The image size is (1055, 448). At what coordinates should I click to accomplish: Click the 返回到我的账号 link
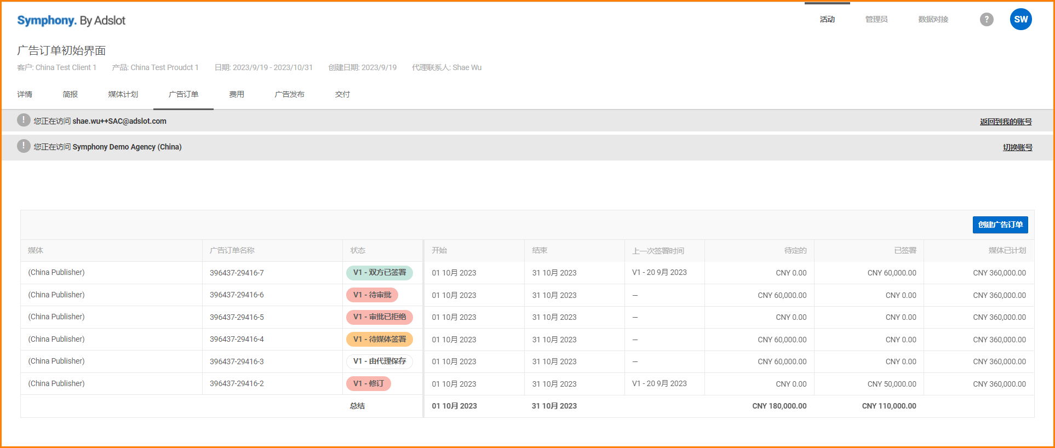(x=1006, y=122)
